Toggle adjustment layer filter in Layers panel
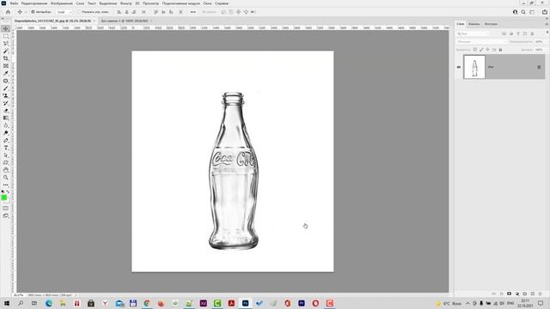Viewport: 550px width, 309px height. pyautogui.click(x=511, y=33)
